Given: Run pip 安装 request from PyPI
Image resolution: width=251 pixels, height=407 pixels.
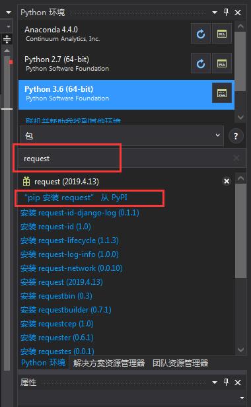Looking at the screenshot, I should click(75, 198).
